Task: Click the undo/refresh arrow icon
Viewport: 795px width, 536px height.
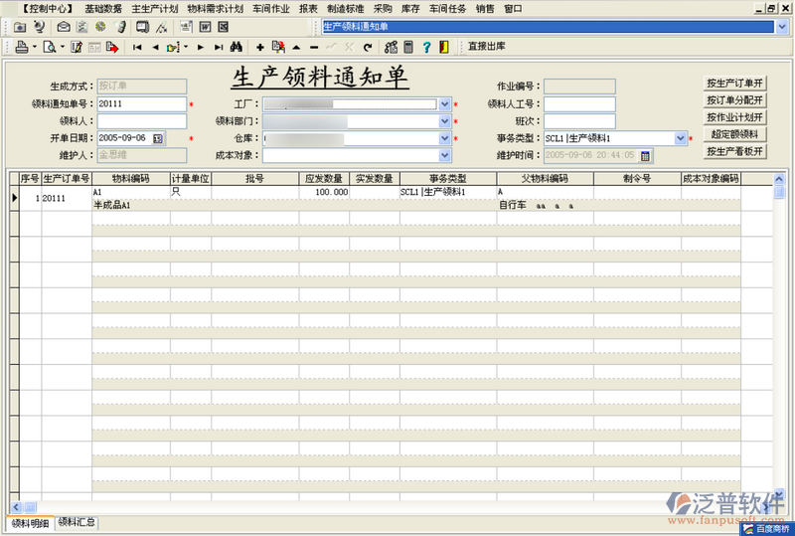Action: (368, 47)
